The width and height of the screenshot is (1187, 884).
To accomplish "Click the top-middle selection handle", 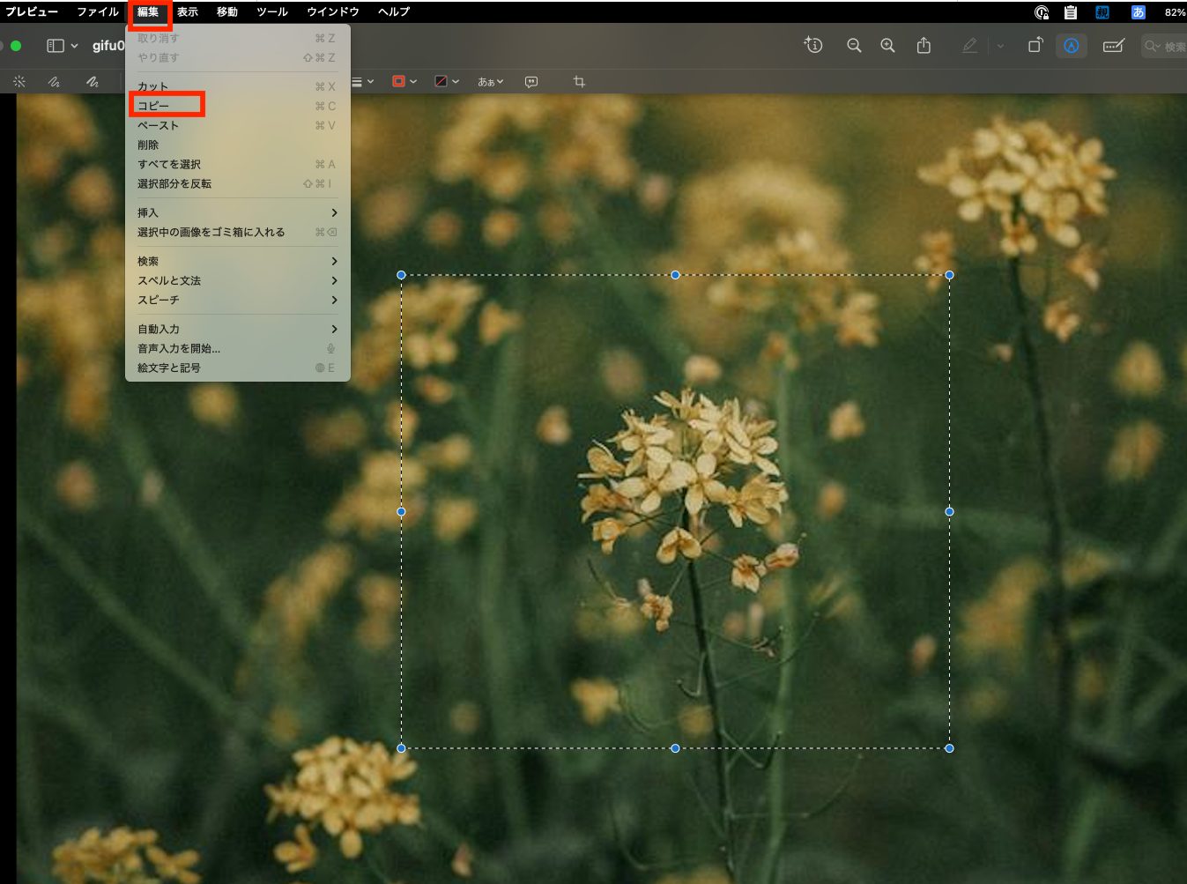I will pos(675,275).
